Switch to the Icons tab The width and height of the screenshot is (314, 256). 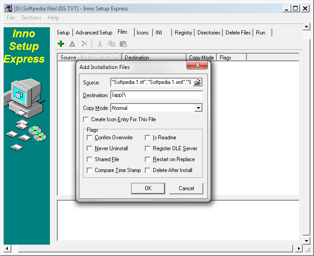pos(142,33)
